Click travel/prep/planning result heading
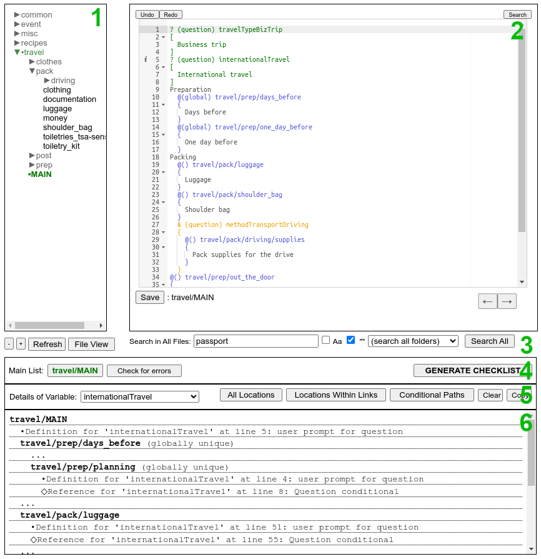The image size is (541, 559). [x=83, y=467]
